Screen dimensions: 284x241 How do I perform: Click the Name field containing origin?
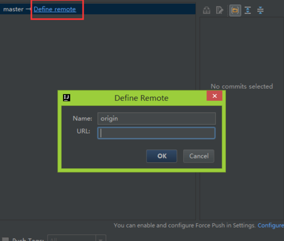[x=156, y=119]
